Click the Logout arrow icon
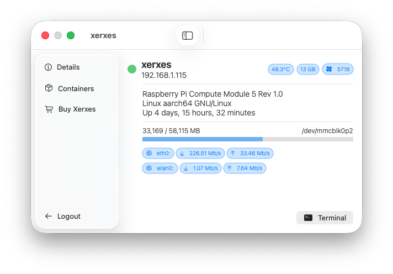393x274 pixels. point(49,216)
